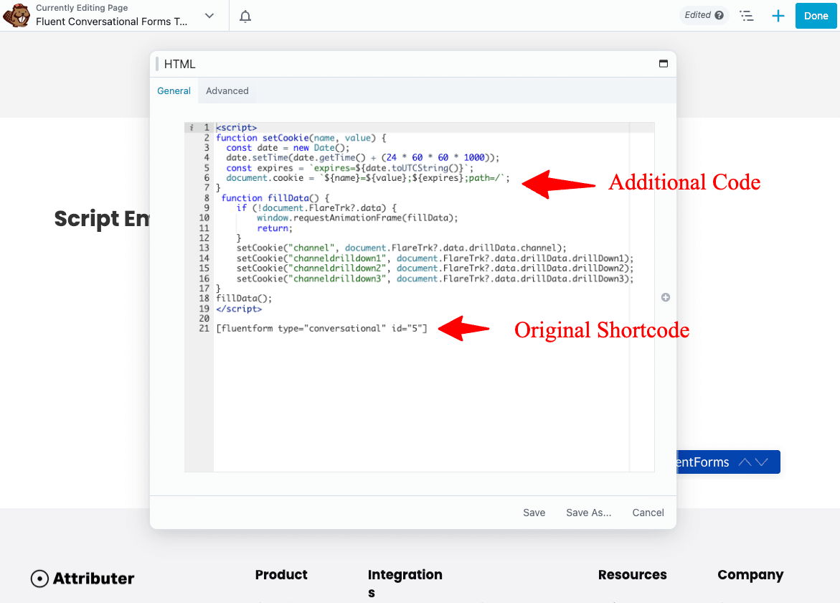Image resolution: width=840 pixels, height=603 pixels.
Task: Click the fillData(); call on line 18
Action: pos(244,299)
